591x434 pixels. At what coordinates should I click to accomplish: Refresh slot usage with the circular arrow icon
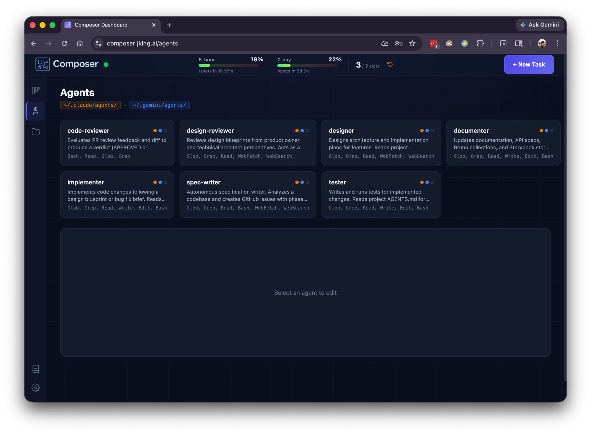(390, 64)
